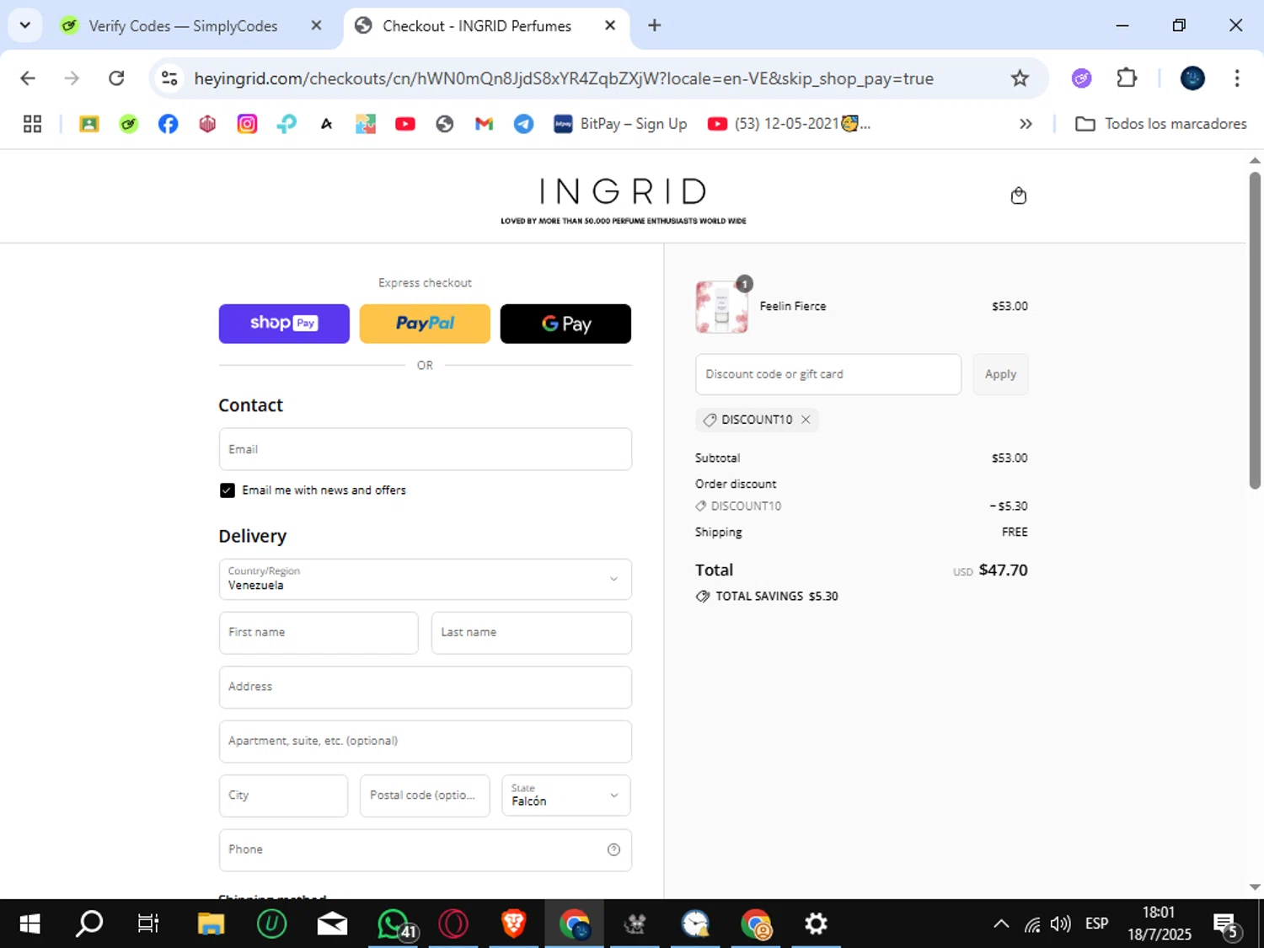The width and height of the screenshot is (1264, 948).
Task: Open the cart bag icon
Action: (1018, 195)
